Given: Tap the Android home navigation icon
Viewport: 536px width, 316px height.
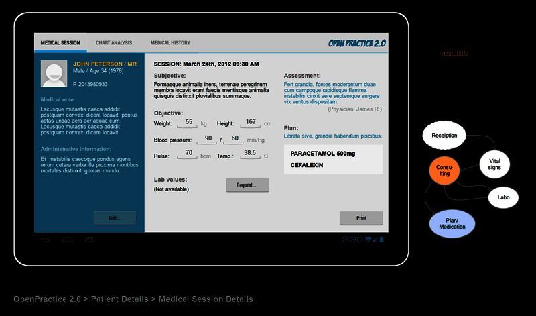Looking at the screenshot, I should tap(68, 240).
